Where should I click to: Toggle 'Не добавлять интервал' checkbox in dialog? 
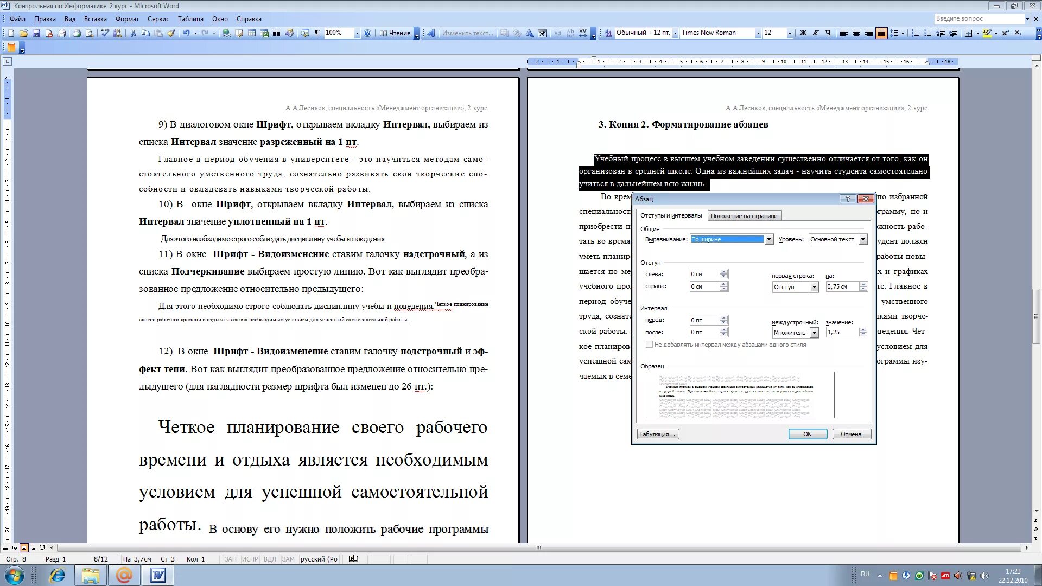[647, 344]
